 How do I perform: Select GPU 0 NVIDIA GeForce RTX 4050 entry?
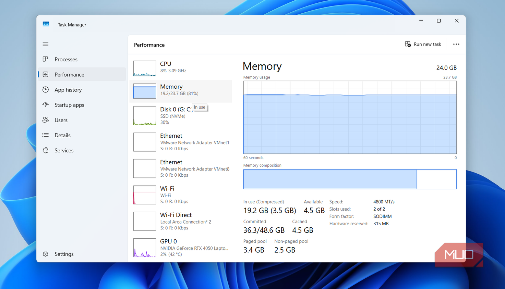(180, 248)
